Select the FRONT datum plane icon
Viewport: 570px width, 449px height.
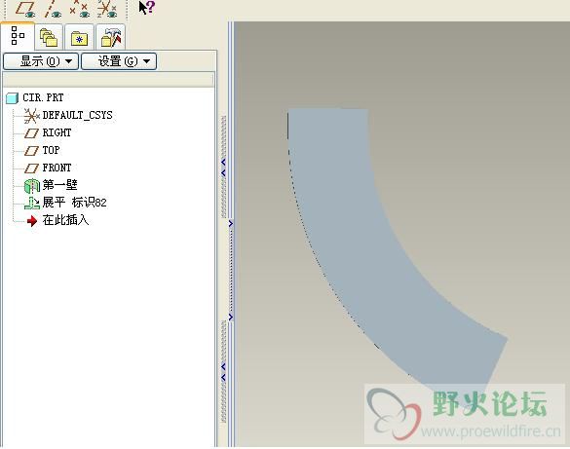click(x=31, y=168)
